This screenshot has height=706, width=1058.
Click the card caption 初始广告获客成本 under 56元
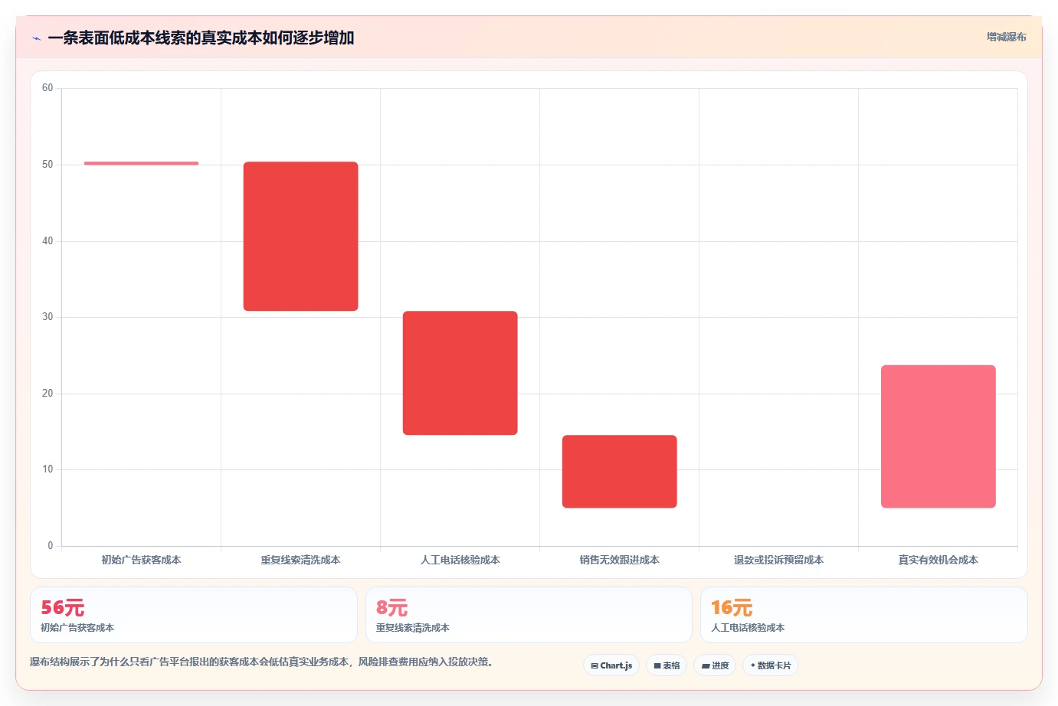coord(77,627)
